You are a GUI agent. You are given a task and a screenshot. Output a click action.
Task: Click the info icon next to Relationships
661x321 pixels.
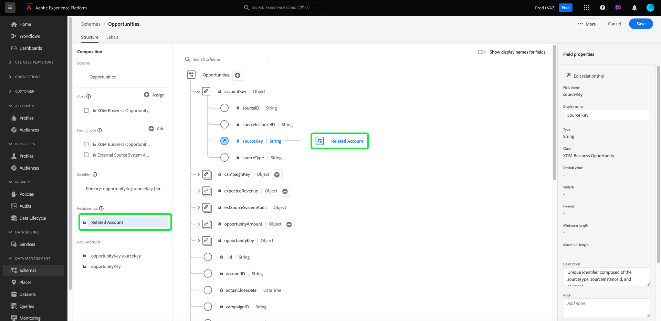coord(101,208)
